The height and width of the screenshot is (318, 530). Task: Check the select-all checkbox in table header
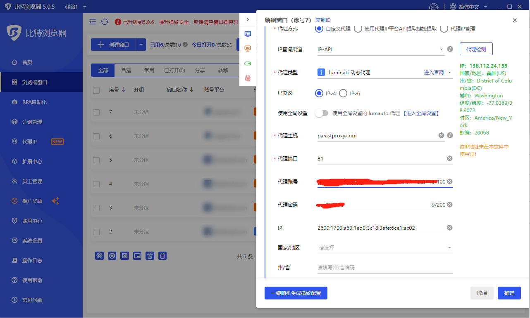click(96, 90)
